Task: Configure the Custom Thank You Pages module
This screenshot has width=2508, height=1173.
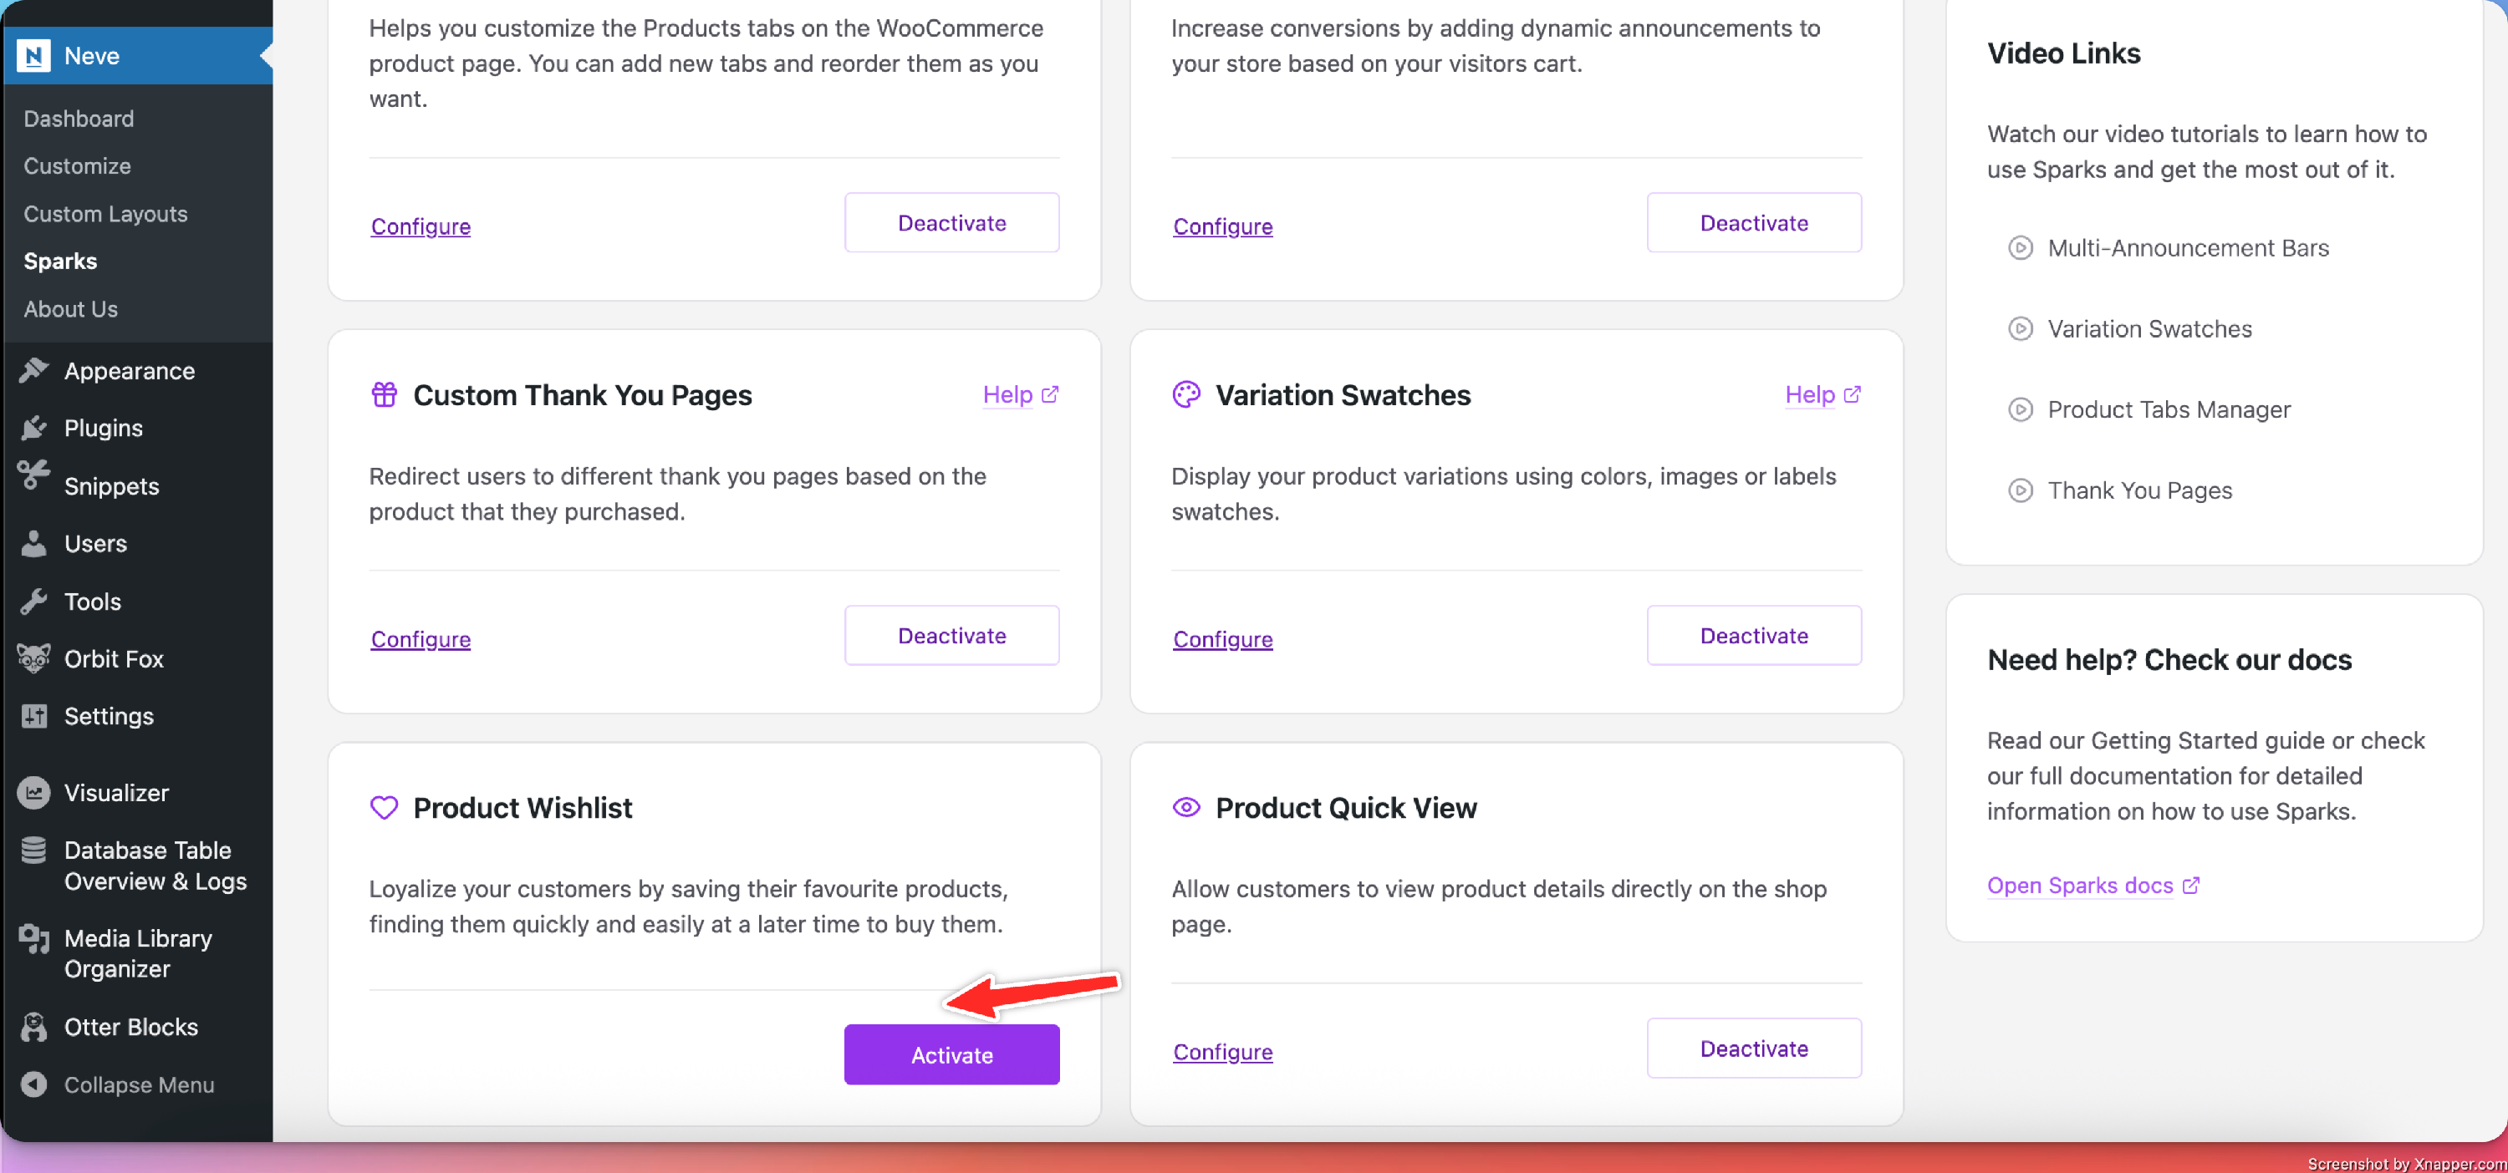Action: coord(421,639)
